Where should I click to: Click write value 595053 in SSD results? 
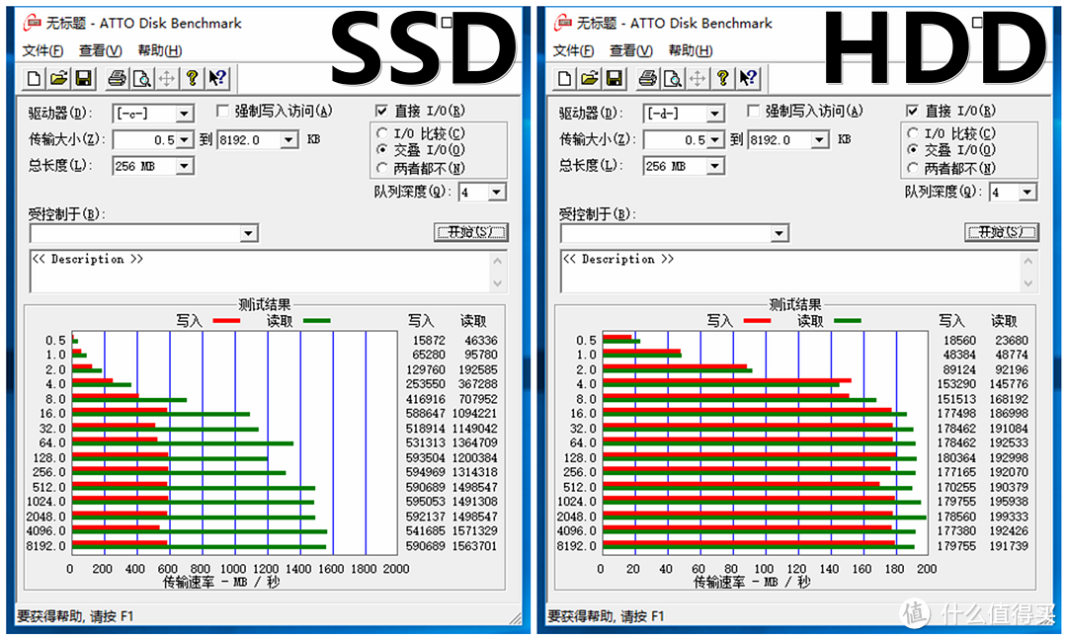coord(425,502)
